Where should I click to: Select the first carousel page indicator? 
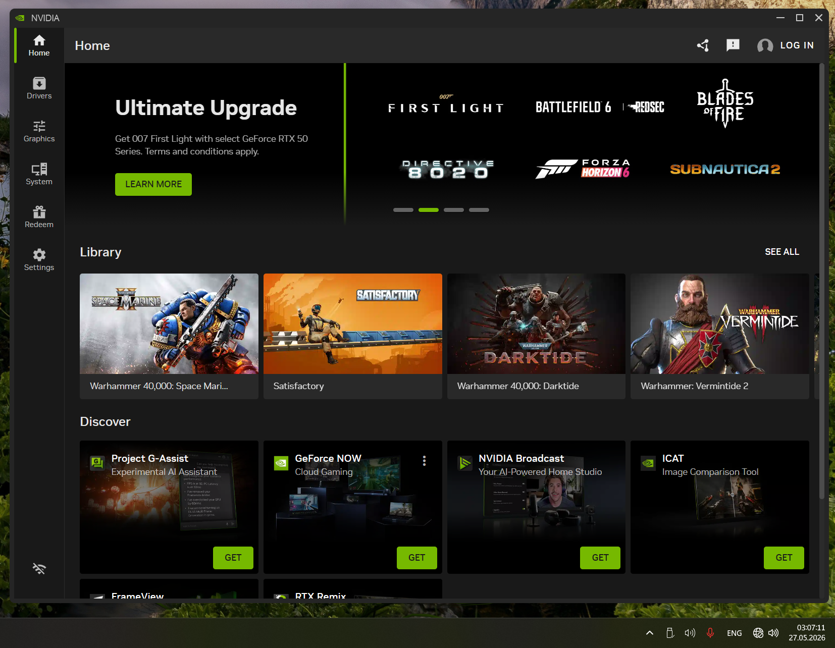(403, 210)
